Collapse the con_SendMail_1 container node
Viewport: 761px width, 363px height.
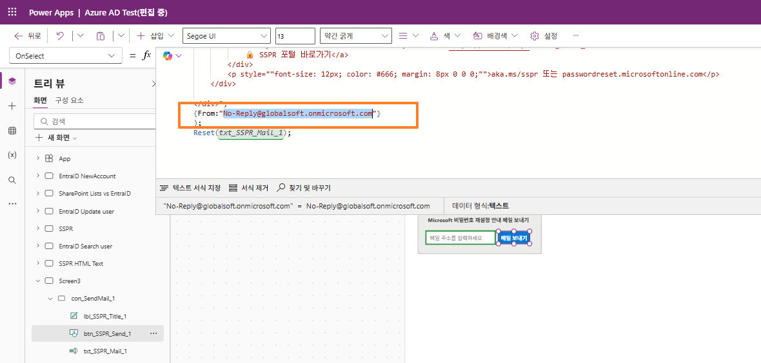click(x=50, y=299)
